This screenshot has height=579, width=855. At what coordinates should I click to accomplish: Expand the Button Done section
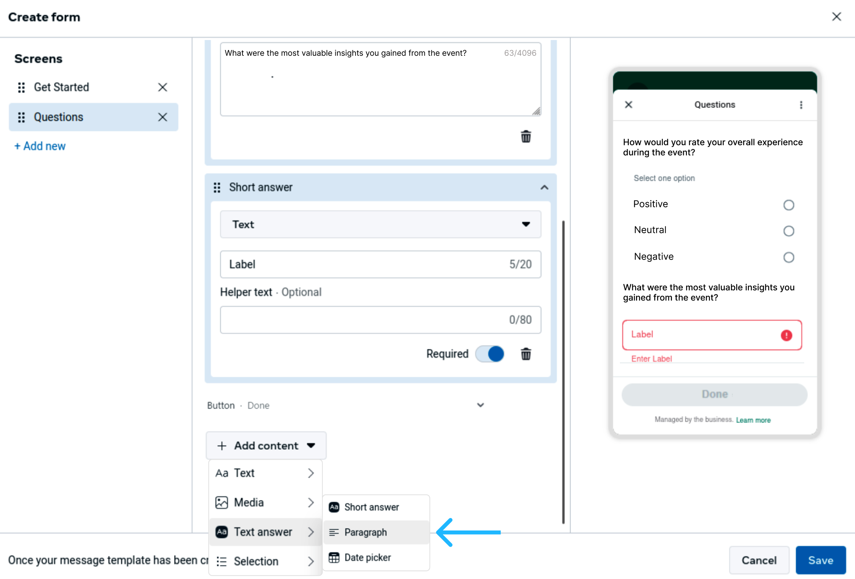(x=480, y=405)
